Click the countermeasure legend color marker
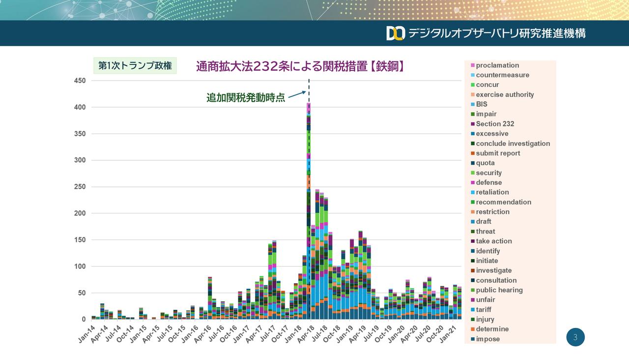The image size is (629, 354). (x=473, y=75)
